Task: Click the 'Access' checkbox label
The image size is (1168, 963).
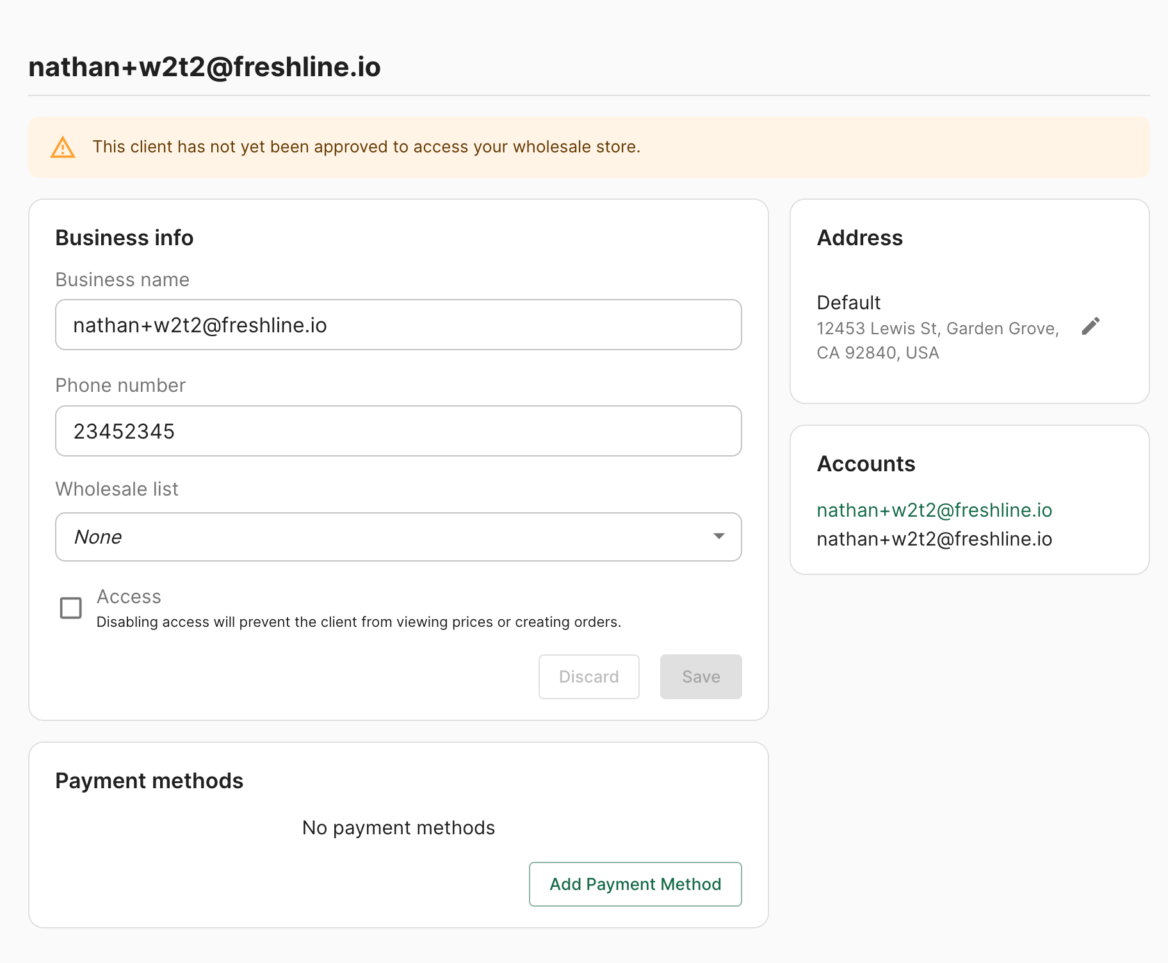Action: (129, 597)
